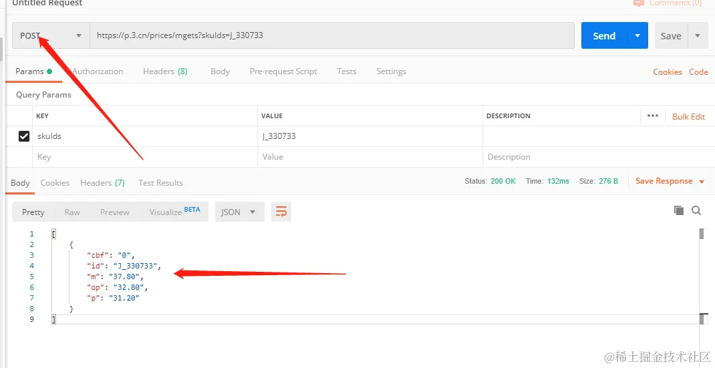Search the response with the magnifier icon
The image size is (715, 368).
point(696,210)
